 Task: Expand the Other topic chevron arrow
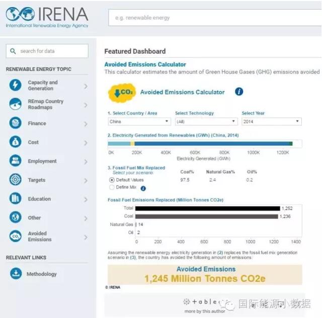86,218
